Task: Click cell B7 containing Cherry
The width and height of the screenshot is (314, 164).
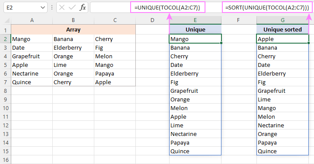Action: 73,82
